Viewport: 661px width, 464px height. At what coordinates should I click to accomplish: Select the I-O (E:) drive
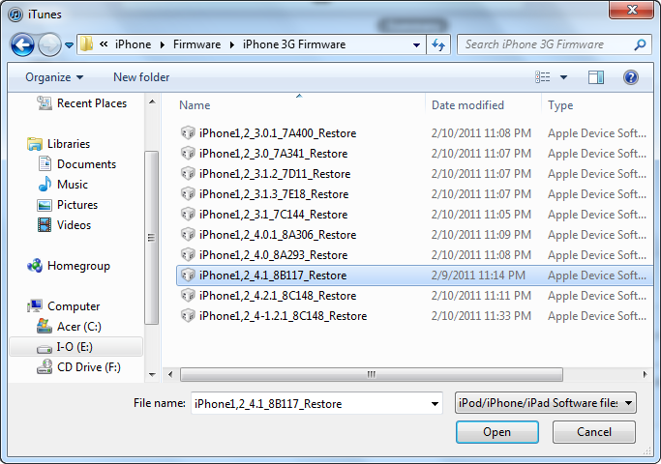click(75, 347)
